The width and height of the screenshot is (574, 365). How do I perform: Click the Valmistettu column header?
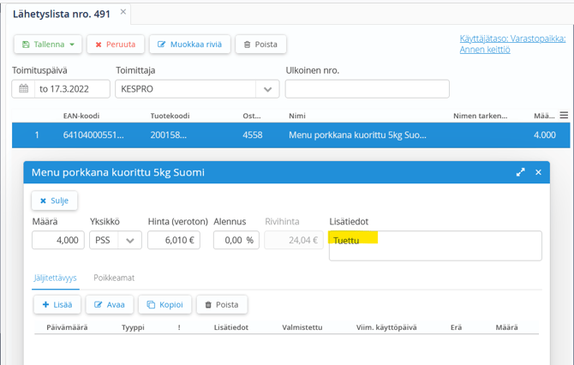[302, 327]
